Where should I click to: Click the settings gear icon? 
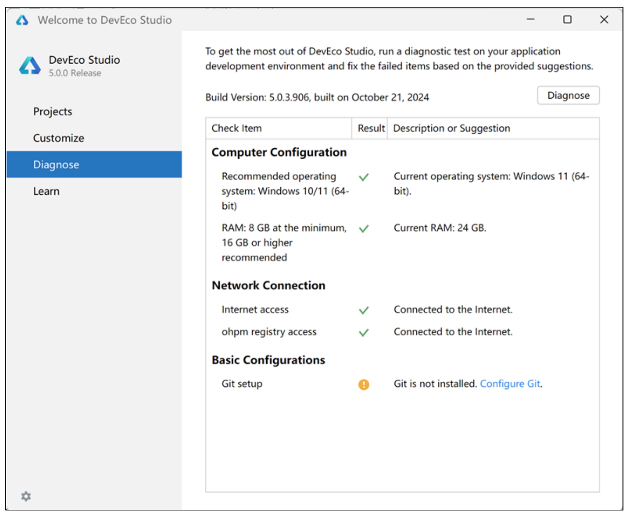coord(26,496)
